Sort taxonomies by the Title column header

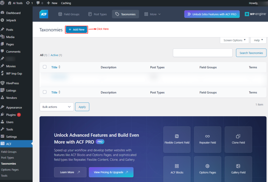[x=54, y=67]
